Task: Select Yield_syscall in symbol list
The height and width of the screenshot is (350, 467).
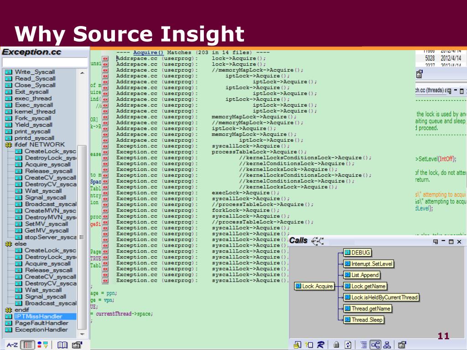Action: click(x=33, y=125)
